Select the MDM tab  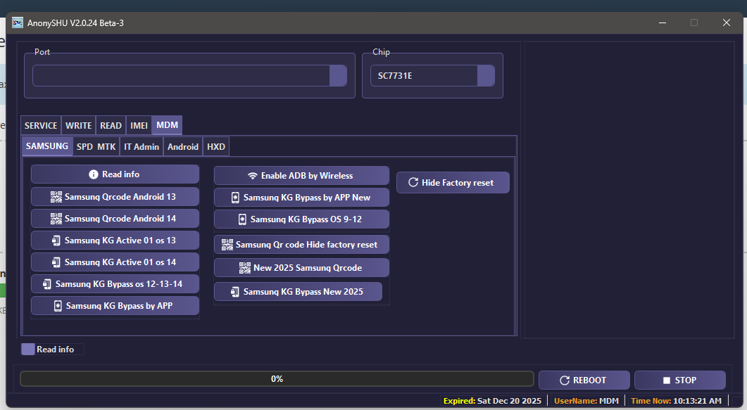[168, 125]
